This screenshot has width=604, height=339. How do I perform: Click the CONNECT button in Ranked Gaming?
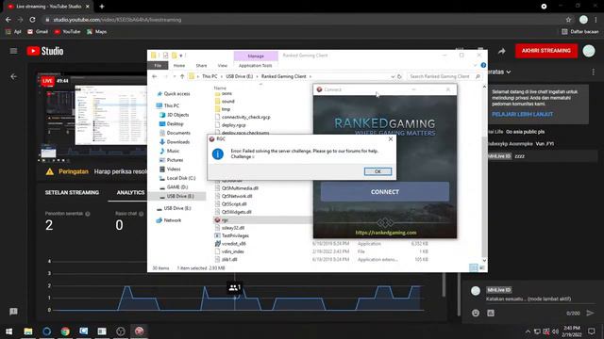pyautogui.click(x=385, y=192)
